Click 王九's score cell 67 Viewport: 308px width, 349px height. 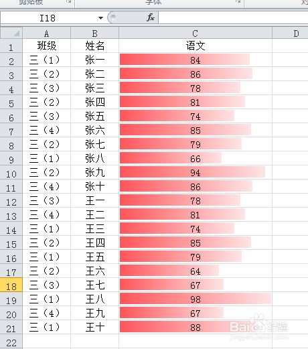coord(196,313)
